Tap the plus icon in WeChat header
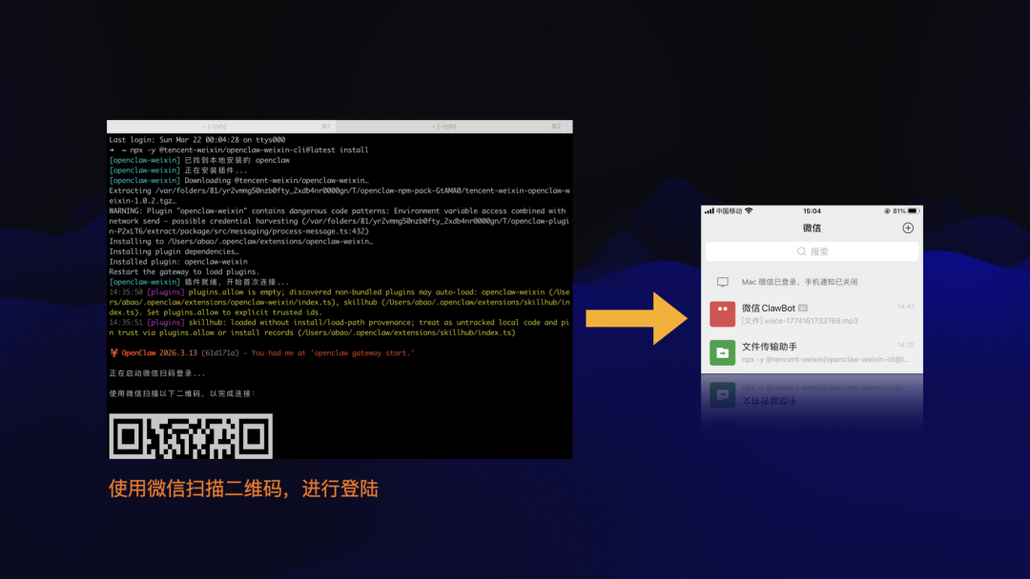The height and width of the screenshot is (579, 1030). tap(907, 228)
